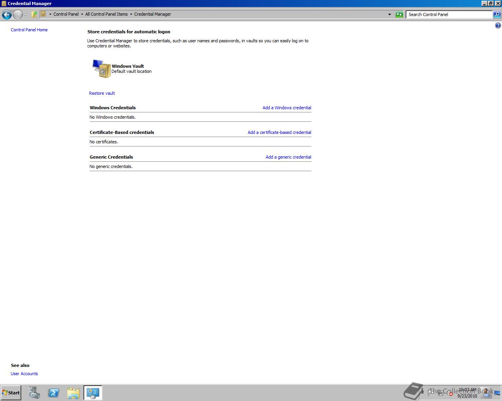This screenshot has width=502, height=401.
Task: Open Help via the blue question mark
Action: 498,26
